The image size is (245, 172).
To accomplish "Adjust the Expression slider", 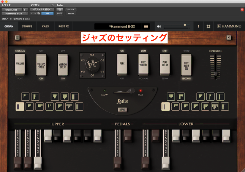I will pos(216,73).
